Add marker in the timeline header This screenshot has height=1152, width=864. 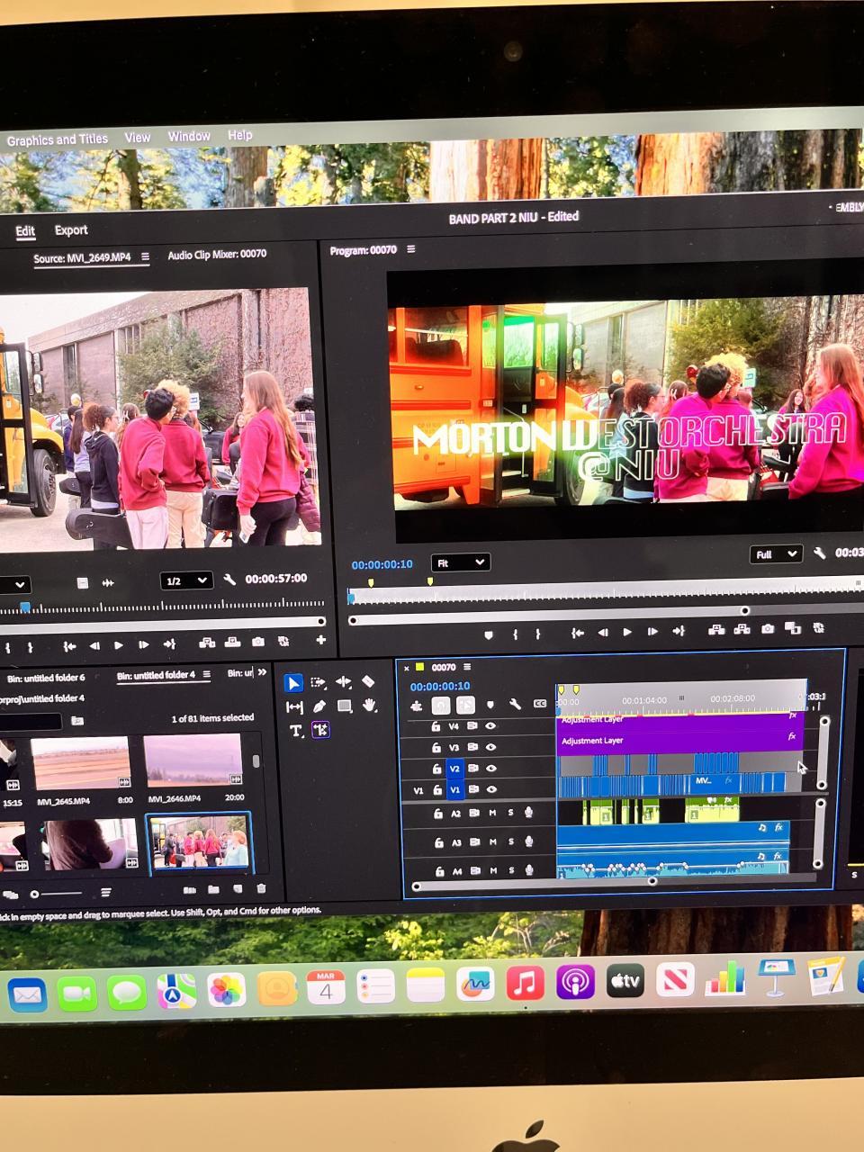pos(490,705)
